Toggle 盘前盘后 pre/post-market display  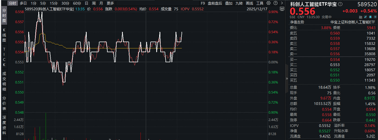coord(215,3)
